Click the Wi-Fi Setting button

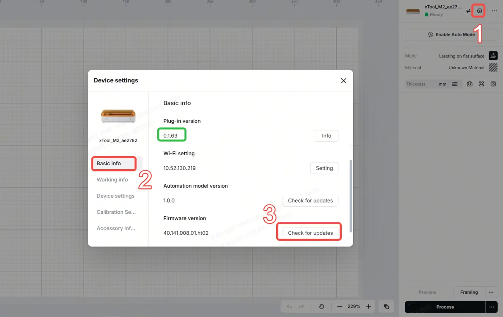click(324, 168)
